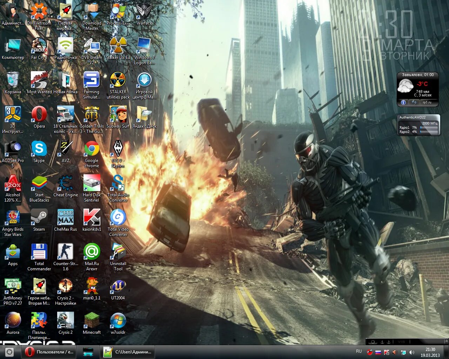Launch Far Cry 3 from the desktop
Image resolution: width=449 pixels, height=359 pixels.
click(x=39, y=48)
